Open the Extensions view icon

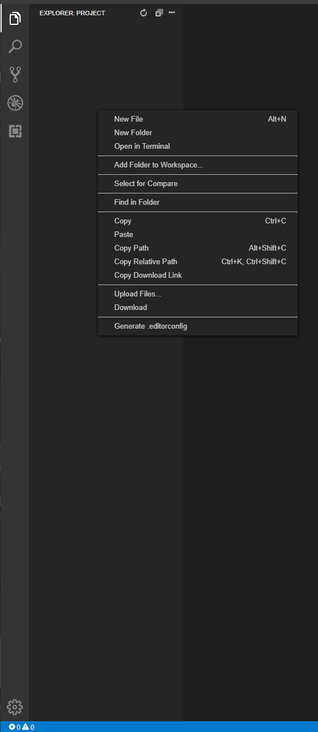pos(15,131)
